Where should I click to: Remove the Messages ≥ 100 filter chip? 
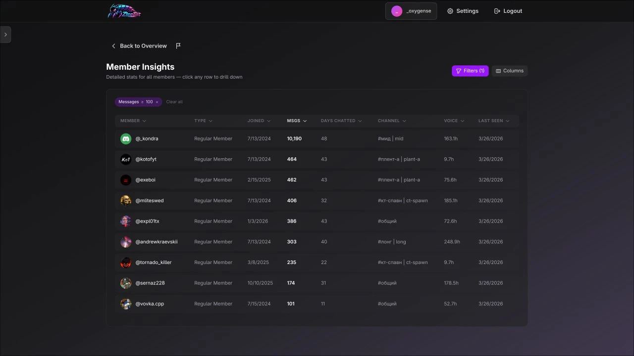click(x=157, y=102)
